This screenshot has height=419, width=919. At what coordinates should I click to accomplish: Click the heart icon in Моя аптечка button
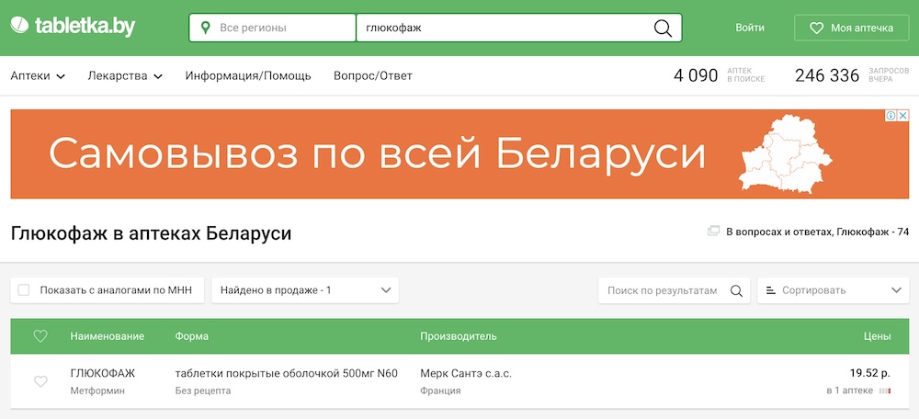tap(815, 28)
